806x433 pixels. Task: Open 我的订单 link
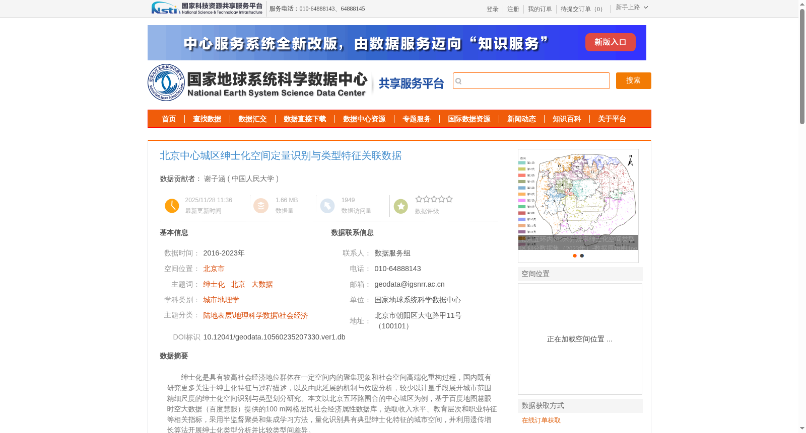click(x=540, y=9)
